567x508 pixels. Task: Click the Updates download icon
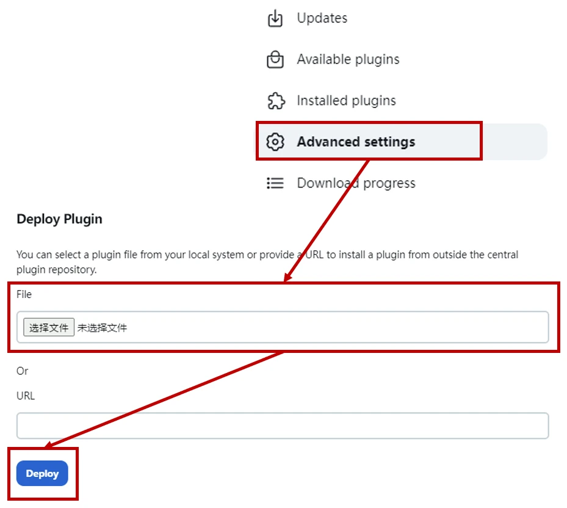point(275,19)
